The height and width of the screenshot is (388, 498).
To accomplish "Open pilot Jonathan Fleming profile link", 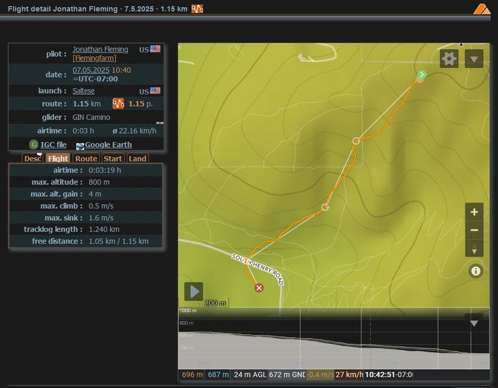I will [x=100, y=49].
